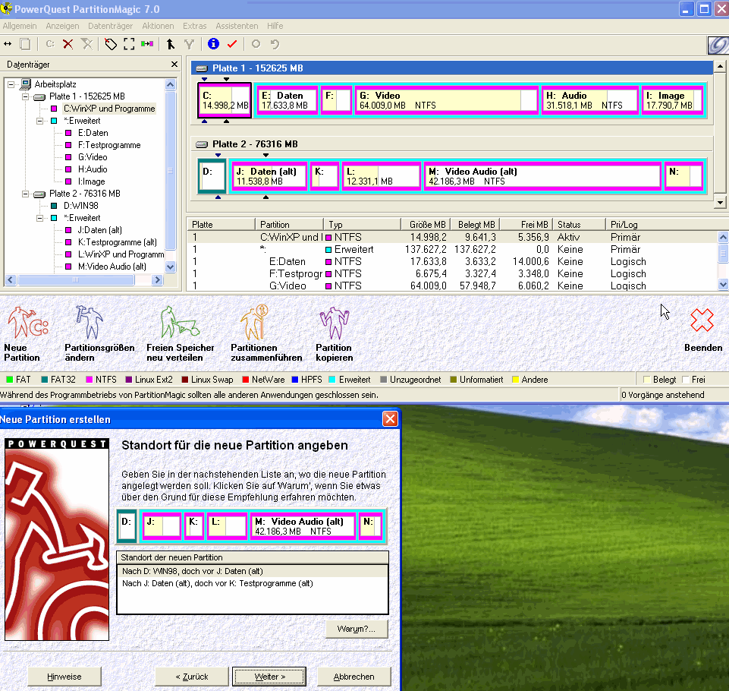This screenshot has height=691, width=729.
Task: Click the grayed Y split partition icon
Action: (x=189, y=44)
